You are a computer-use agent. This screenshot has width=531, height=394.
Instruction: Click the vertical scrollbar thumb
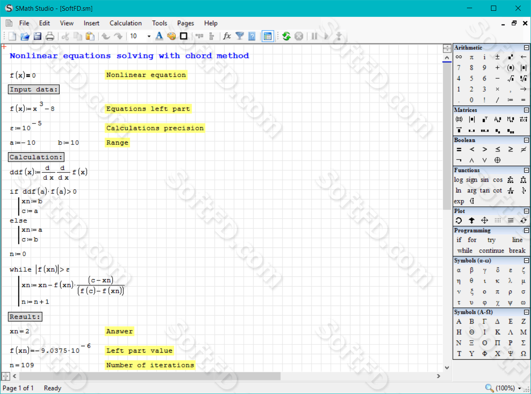[447, 137]
